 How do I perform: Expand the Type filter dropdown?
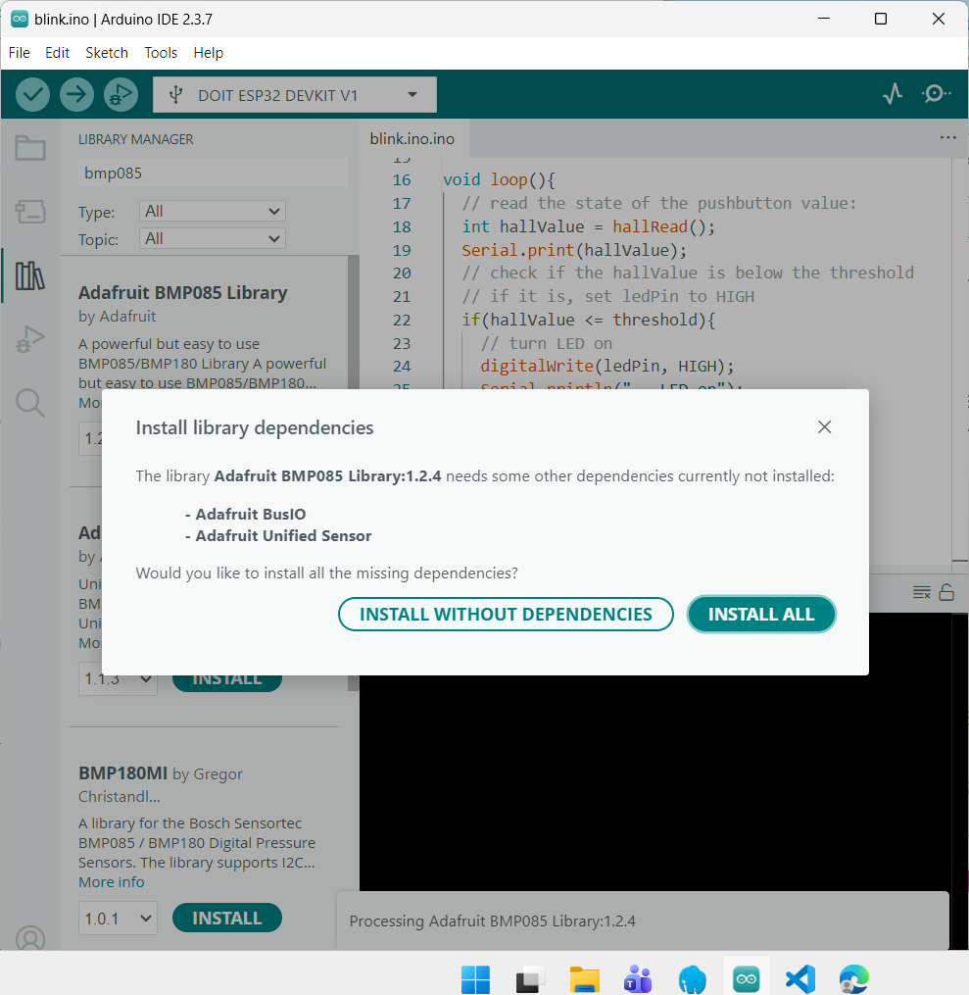point(213,212)
